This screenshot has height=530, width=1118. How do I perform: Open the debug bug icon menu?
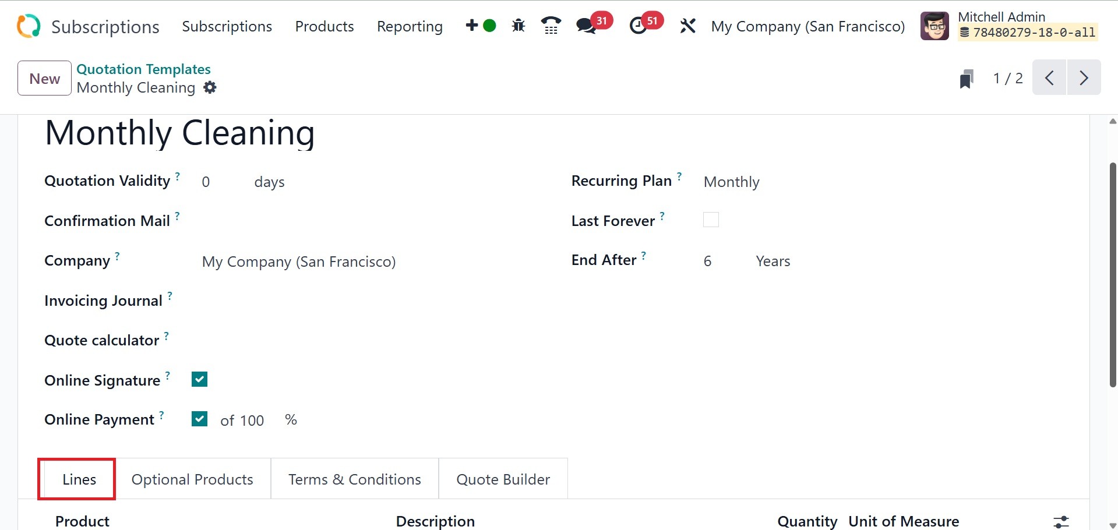click(x=518, y=26)
